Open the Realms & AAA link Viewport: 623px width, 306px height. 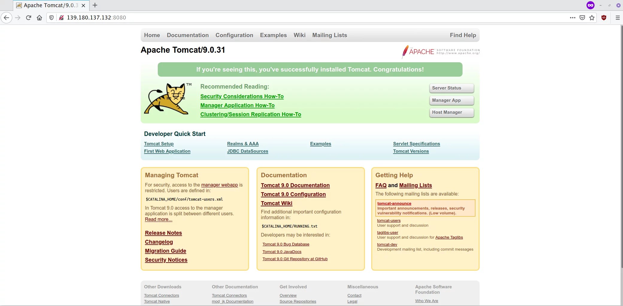(x=243, y=144)
